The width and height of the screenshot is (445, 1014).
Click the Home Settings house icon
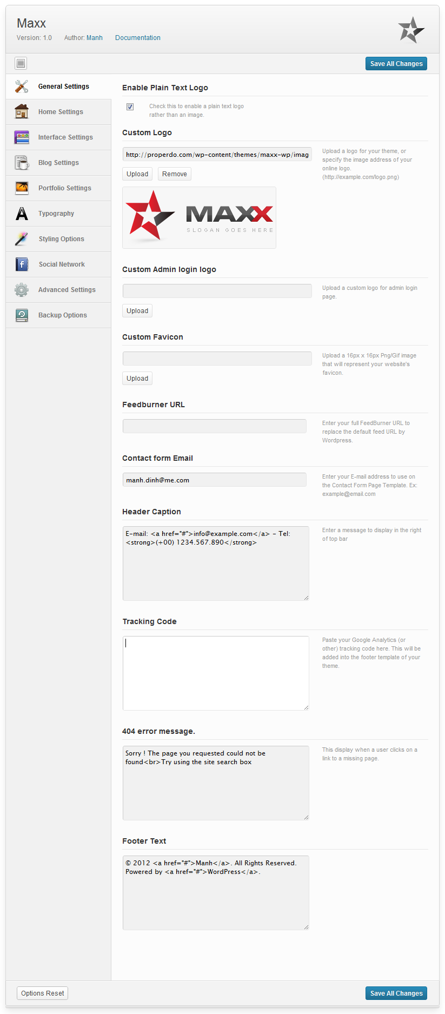click(x=22, y=111)
